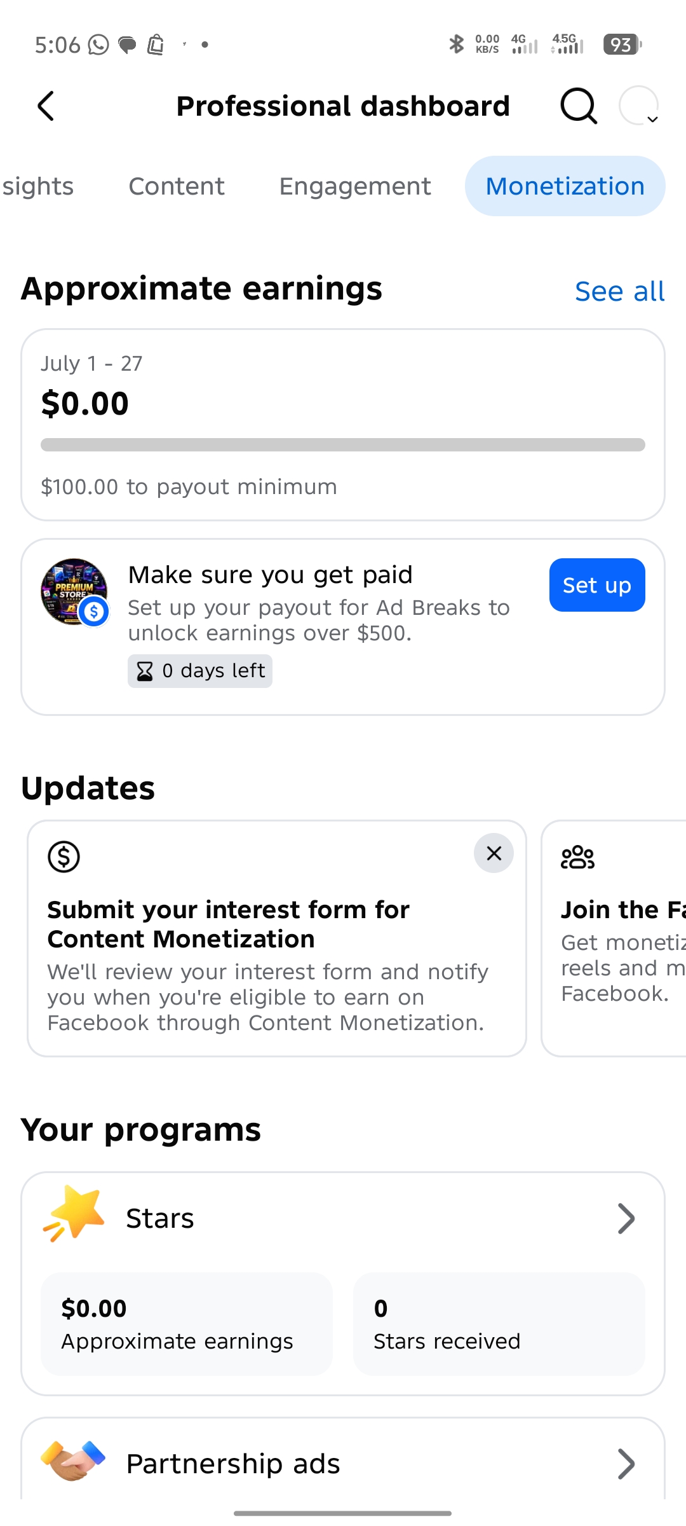The image size is (686, 1526).
Task: Open the Stars received stat tile
Action: tap(499, 1324)
